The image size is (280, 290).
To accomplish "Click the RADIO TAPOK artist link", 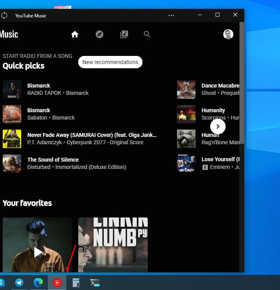I will tap(44, 93).
